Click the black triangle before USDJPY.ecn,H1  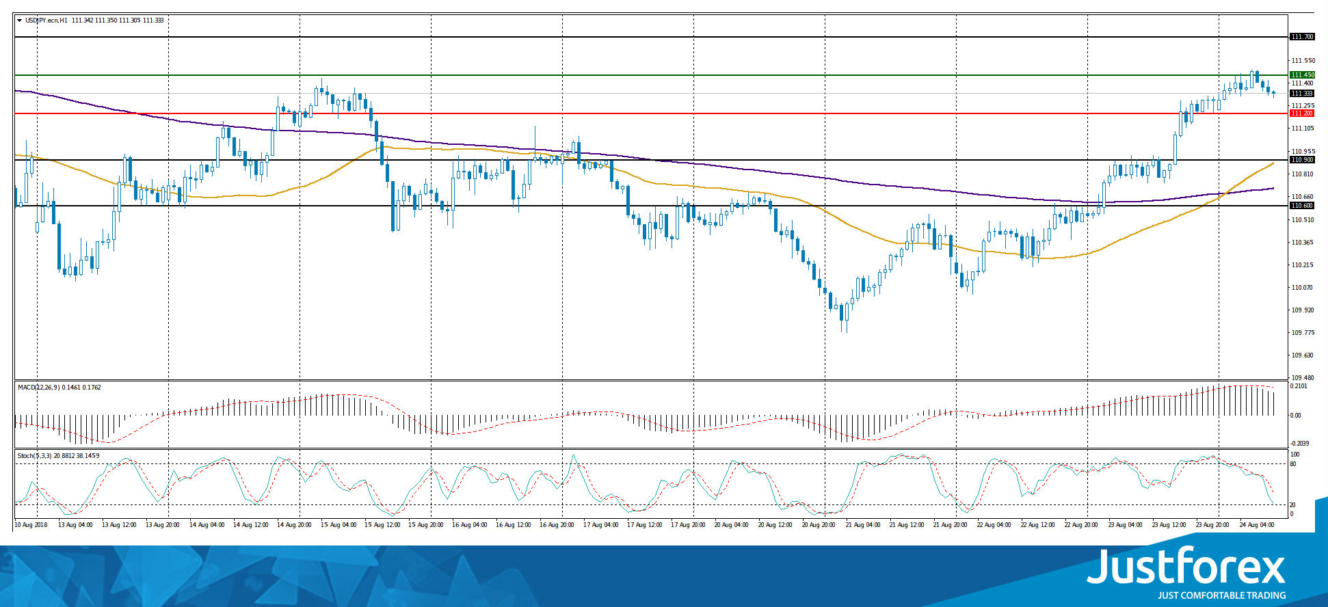(19, 20)
